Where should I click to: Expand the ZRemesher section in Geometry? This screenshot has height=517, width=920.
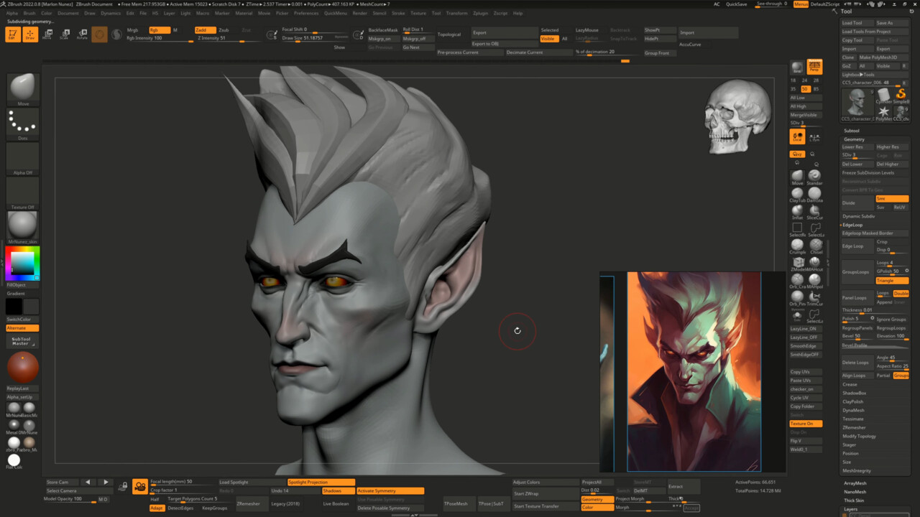click(x=854, y=428)
